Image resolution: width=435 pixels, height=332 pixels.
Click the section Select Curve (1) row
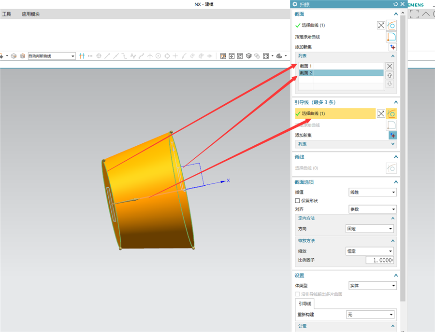335,26
